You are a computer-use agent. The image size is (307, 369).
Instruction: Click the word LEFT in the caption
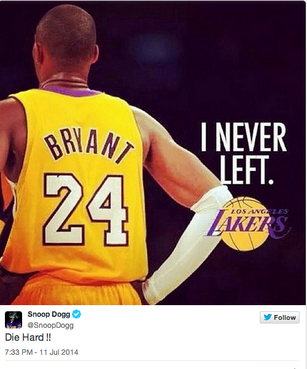[x=247, y=170]
